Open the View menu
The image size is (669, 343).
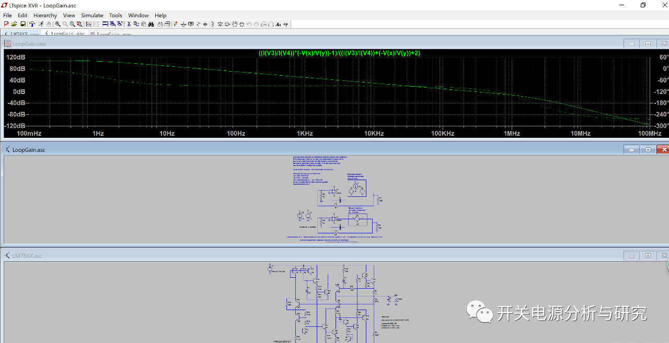(69, 15)
